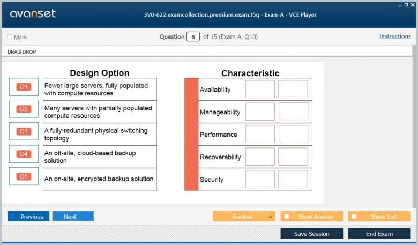The height and width of the screenshot is (245, 418).
Task: Click the End Exam button
Action: (379, 234)
